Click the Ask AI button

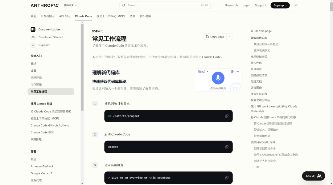click(314, 176)
